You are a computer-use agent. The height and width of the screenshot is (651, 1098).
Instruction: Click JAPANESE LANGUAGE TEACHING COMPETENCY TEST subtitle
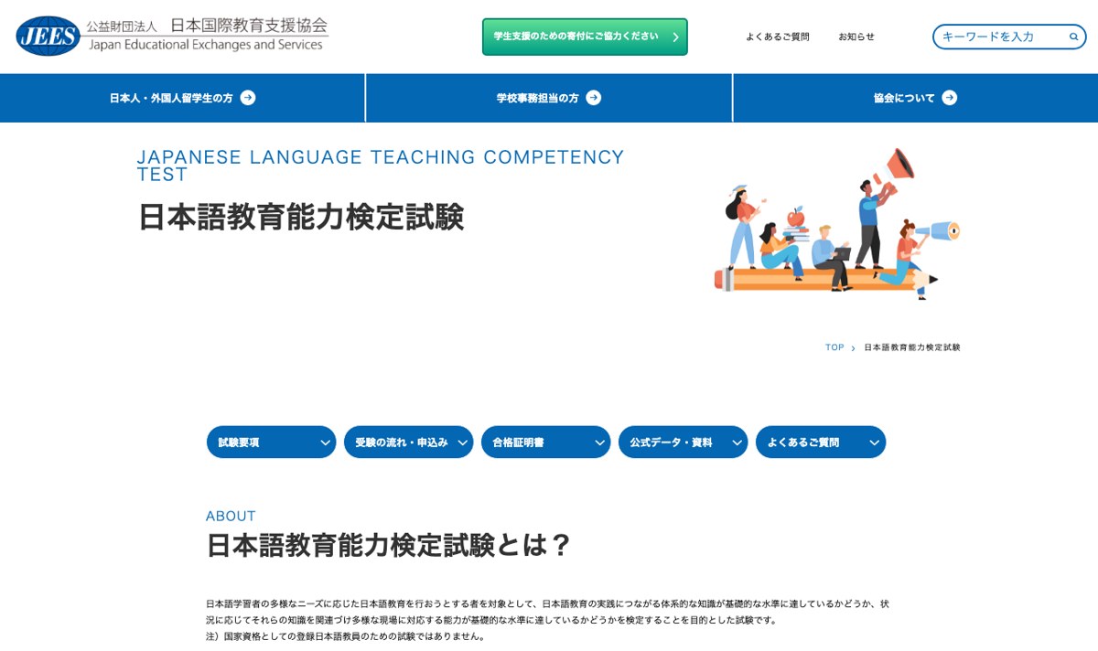point(381,165)
